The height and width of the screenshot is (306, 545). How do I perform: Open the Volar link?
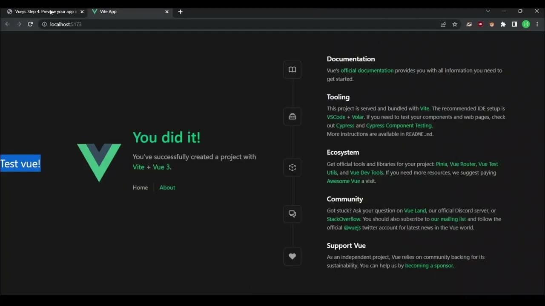358,117
